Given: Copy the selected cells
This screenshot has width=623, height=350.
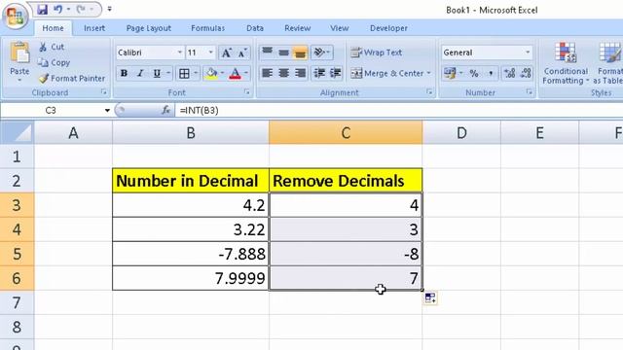Looking at the screenshot, I should tap(55, 62).
